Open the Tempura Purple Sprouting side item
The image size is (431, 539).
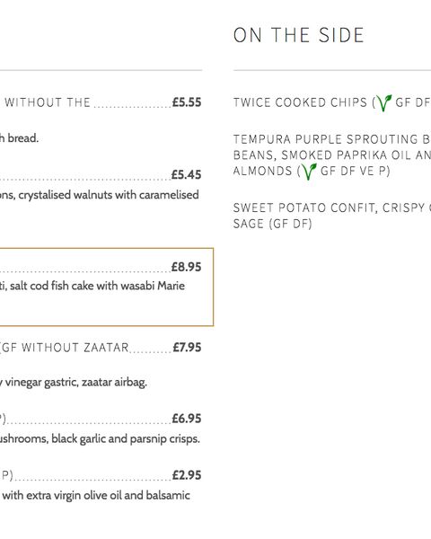coord(332,155)
